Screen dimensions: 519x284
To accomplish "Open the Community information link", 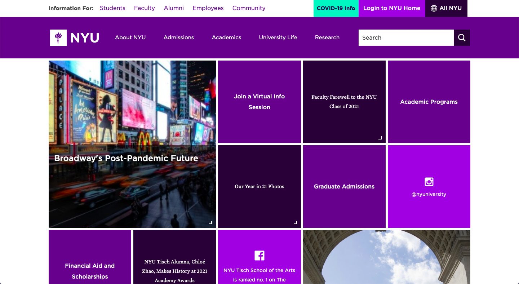I will coord(249,8).
